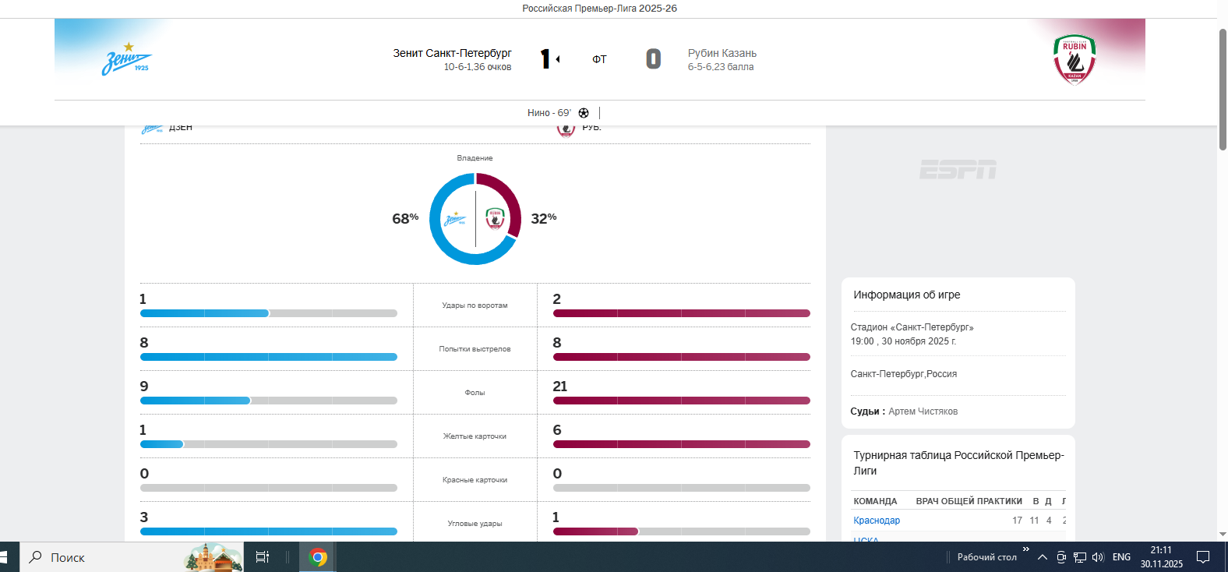Click the soccer ball goal icon

[584, 113]
